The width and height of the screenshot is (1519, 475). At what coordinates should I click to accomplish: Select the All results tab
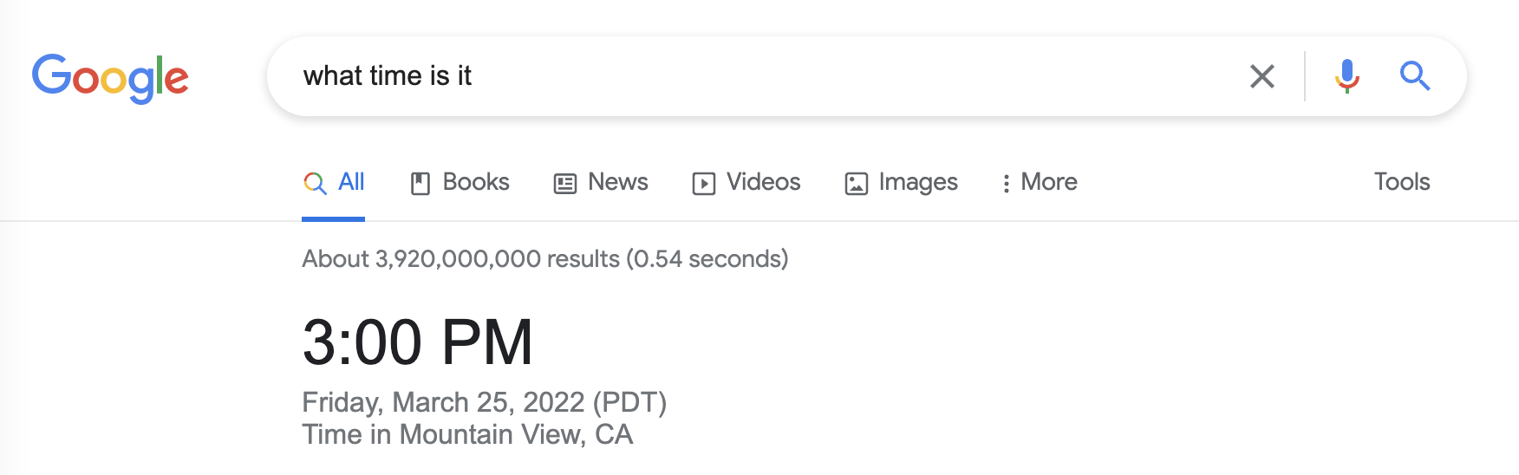(351, 182)
